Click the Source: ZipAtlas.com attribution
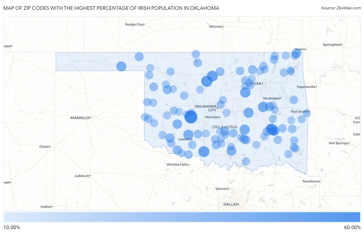This screenshot has width=364, height=233. point(341,8)
